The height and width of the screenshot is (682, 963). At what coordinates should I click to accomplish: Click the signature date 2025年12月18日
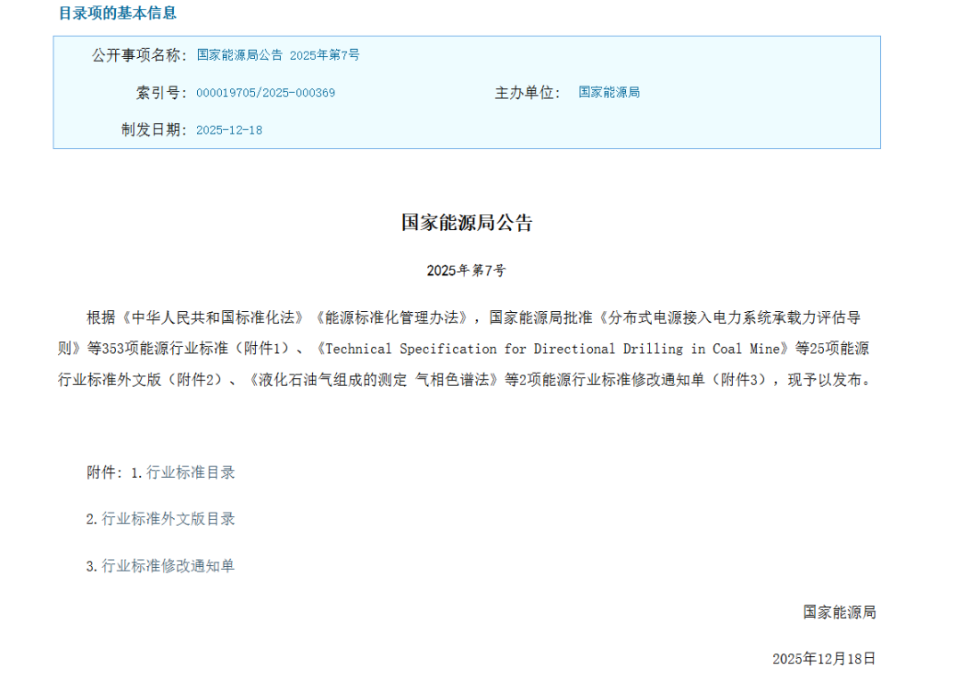(x=824, y=660)
